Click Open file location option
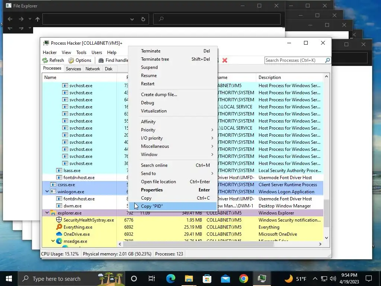The width and height of the screenshot is (381, 286). [x=173, y=182]
